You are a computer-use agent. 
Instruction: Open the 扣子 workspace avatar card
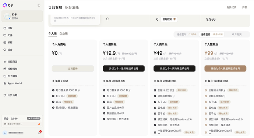[22, 16]
